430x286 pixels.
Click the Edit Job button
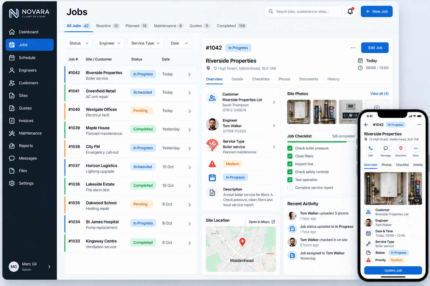point(375,48)
